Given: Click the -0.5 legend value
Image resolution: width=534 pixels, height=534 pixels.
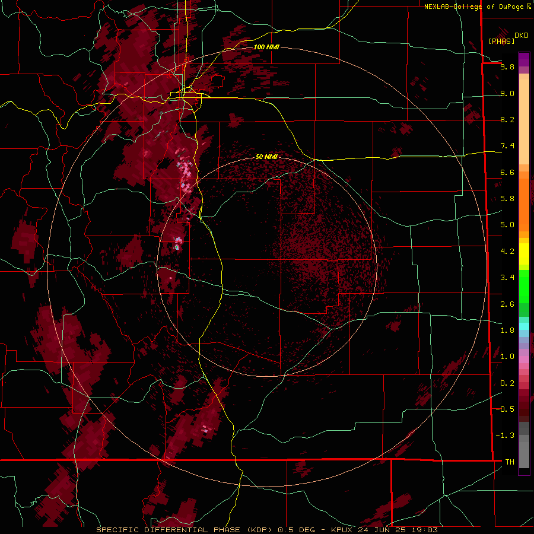Looking at the screenshot, I should (505, 409).
